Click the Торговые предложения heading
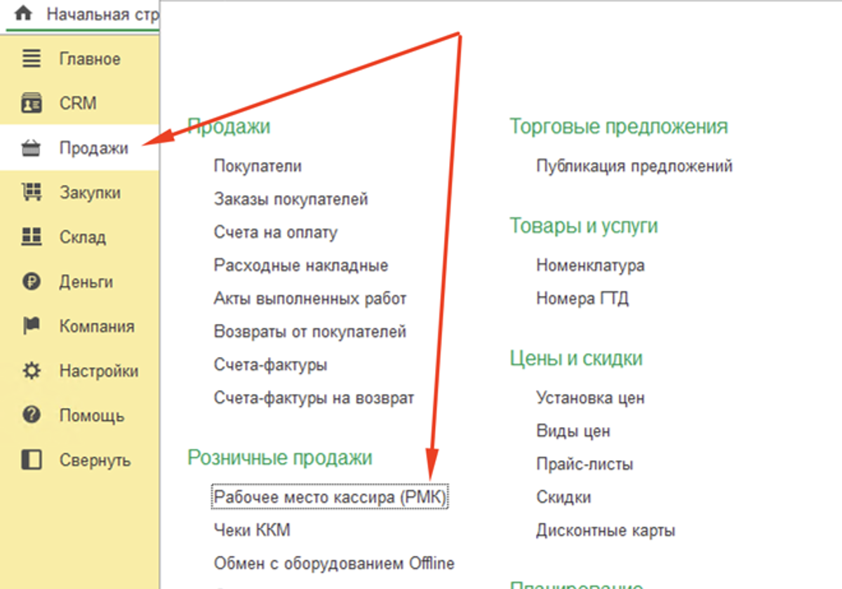The width and height of the screenshot is (842, 589). [x=618, y=127]
